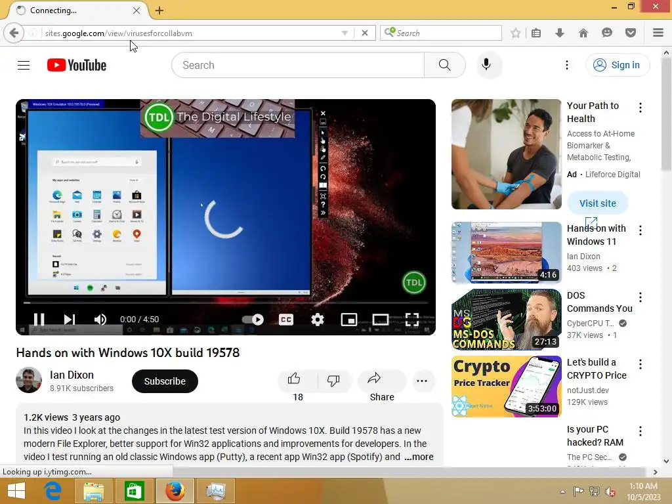Open options menu for CRYPTO Price video
Viewport: 672px width, 504px height.
tap(640, 364)
